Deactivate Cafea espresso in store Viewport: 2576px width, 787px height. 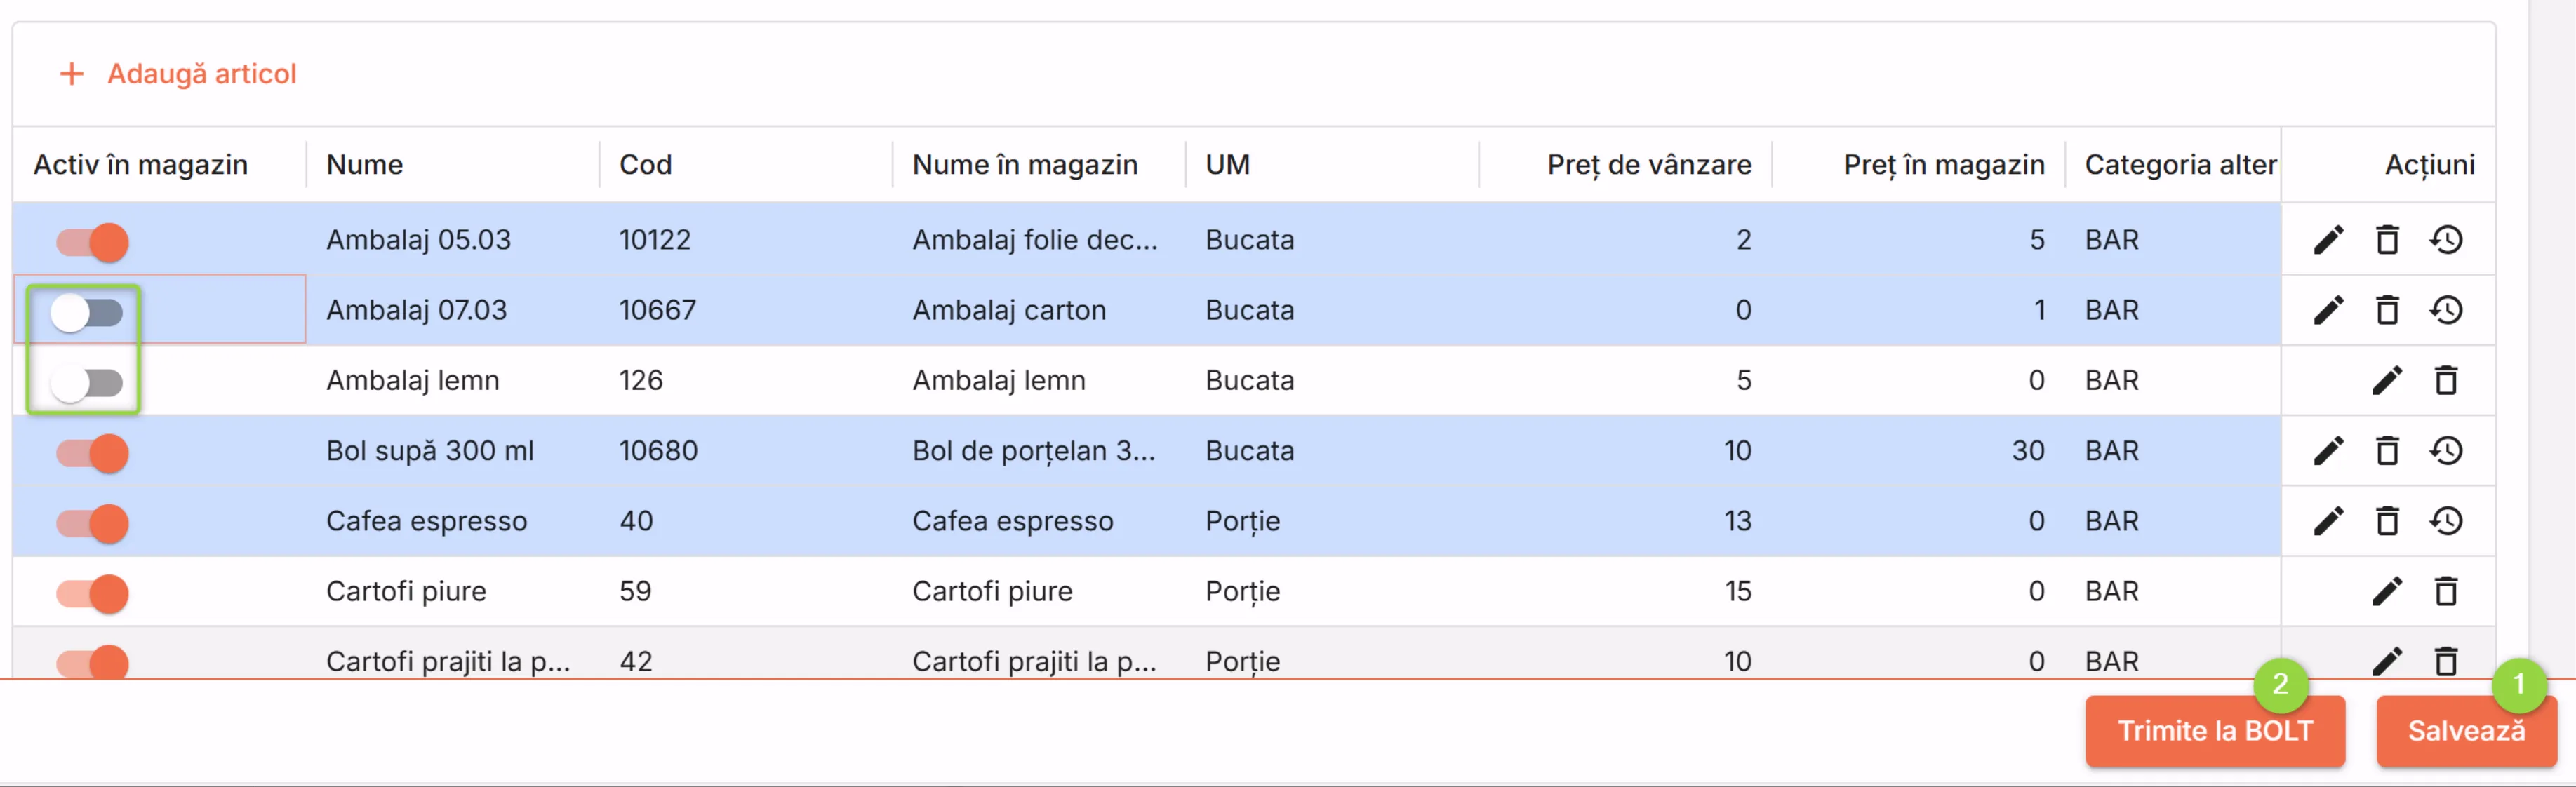(92, 523)
